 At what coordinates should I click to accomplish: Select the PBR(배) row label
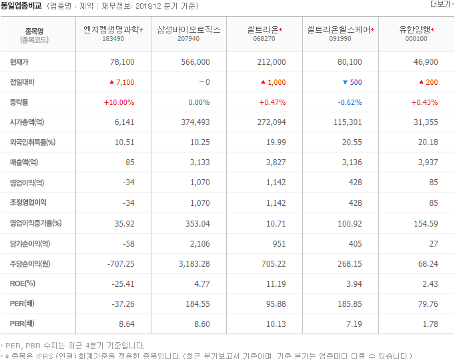point(22,324)
